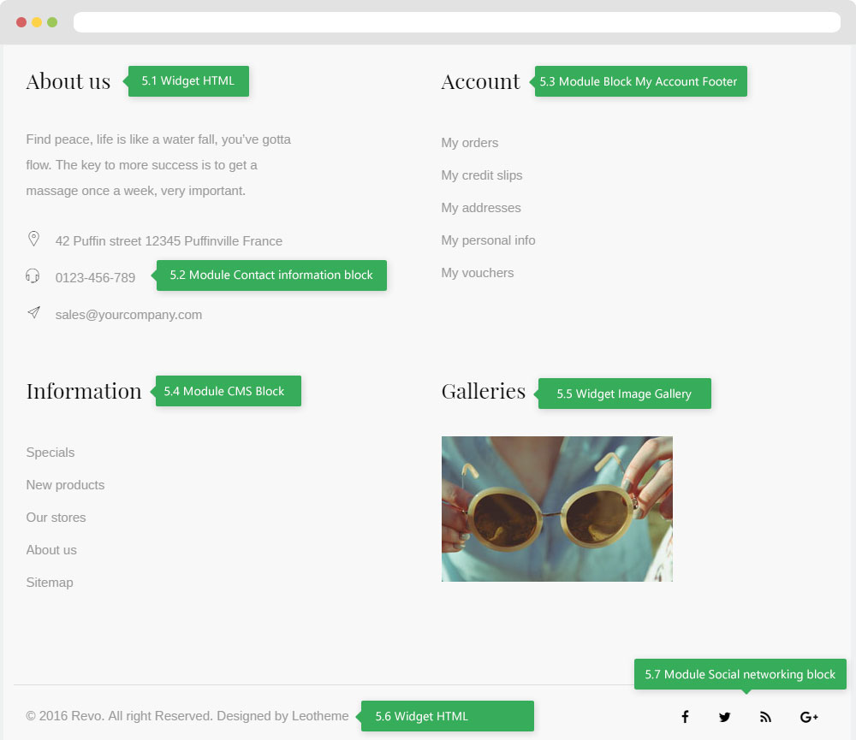The image size is (856, 740).
Task: Click the RSS feed icon
Action: pos(765,717)
